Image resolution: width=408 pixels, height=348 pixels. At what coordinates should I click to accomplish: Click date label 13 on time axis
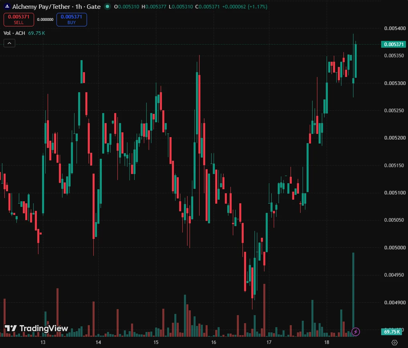click(x=43, y=342)
